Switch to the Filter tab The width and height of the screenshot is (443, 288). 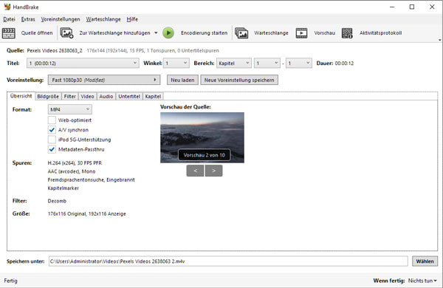70,97
